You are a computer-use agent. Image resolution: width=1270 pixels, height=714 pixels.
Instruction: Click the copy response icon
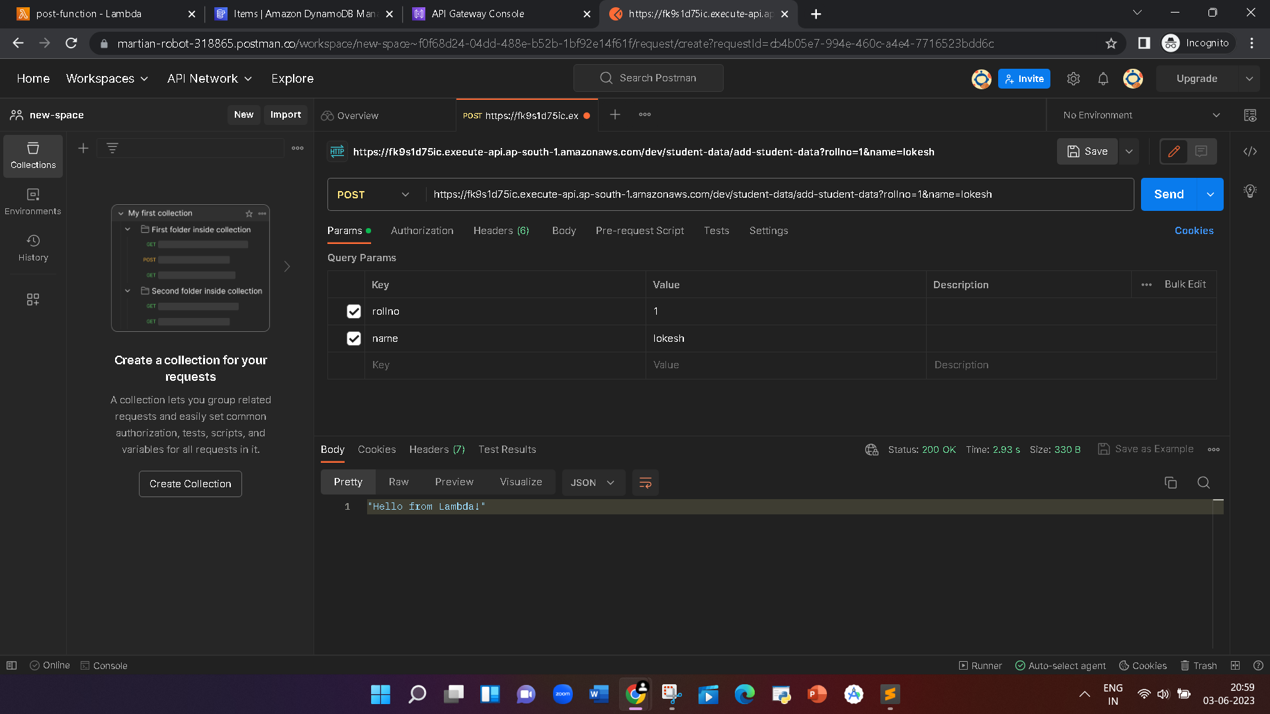(1170, 483)
